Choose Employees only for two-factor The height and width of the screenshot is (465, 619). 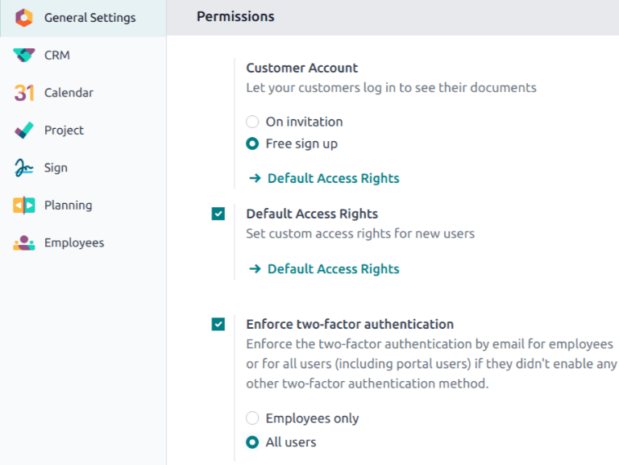click(x=252, y=418)
